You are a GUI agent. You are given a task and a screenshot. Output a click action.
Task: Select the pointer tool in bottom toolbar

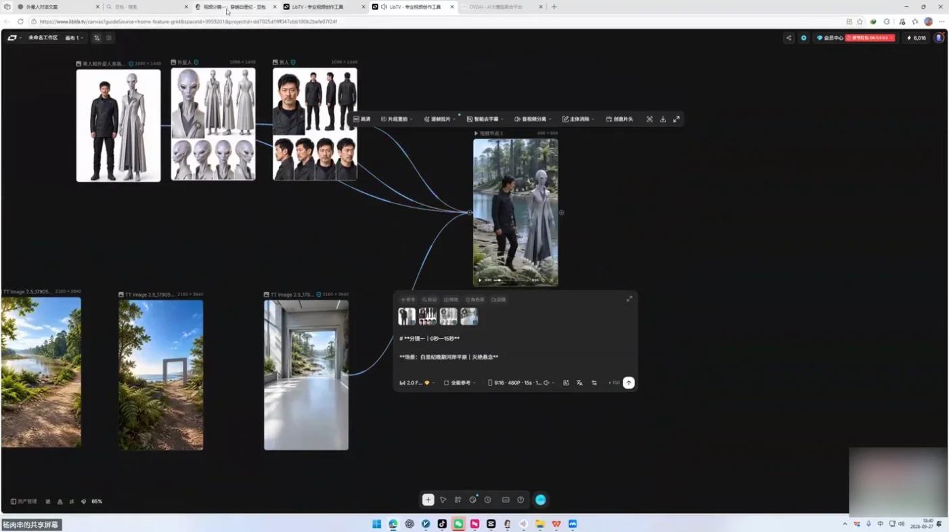443,500
